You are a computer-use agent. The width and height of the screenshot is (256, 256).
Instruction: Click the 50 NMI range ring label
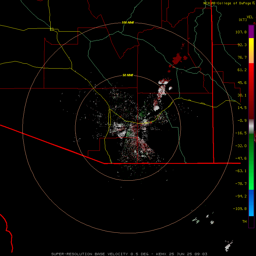(x=128, y=75)
